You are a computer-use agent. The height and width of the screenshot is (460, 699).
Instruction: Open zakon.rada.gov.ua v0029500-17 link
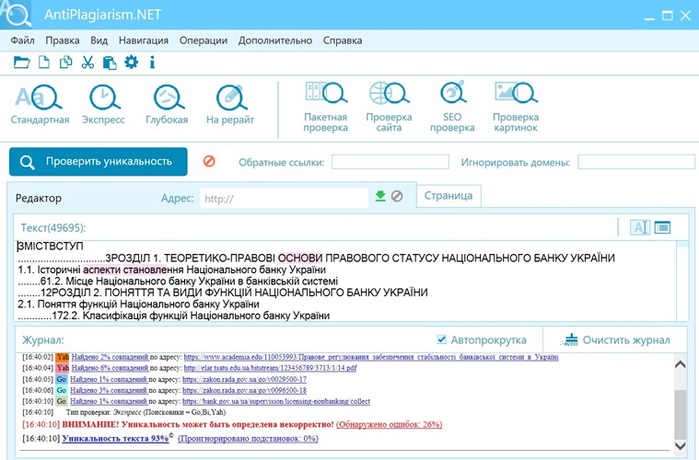pyautogui.click(x=244, y=379)
